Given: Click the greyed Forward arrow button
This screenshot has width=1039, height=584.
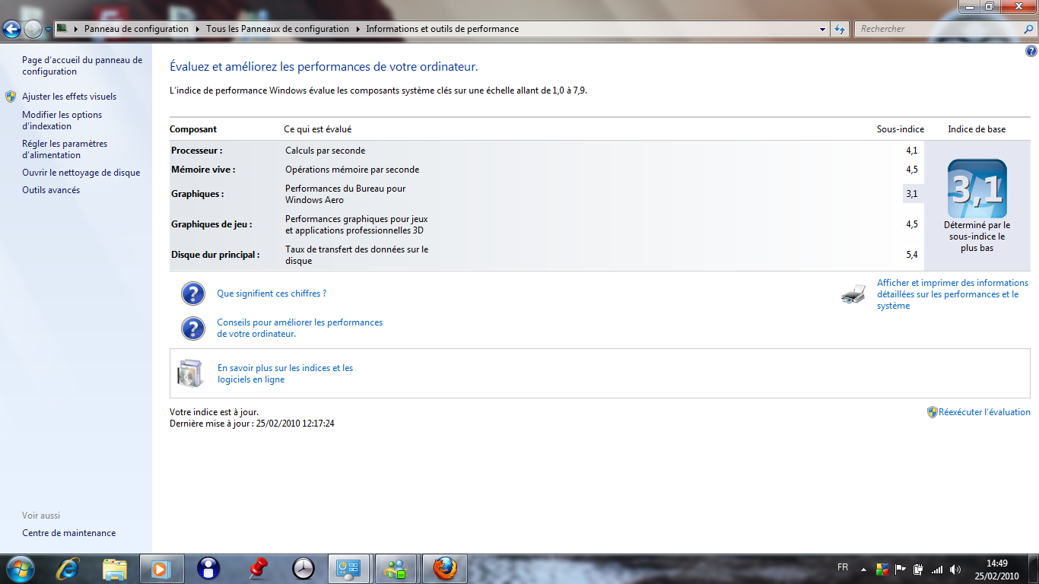Looking at the screenshot, I should pos(33,30).
